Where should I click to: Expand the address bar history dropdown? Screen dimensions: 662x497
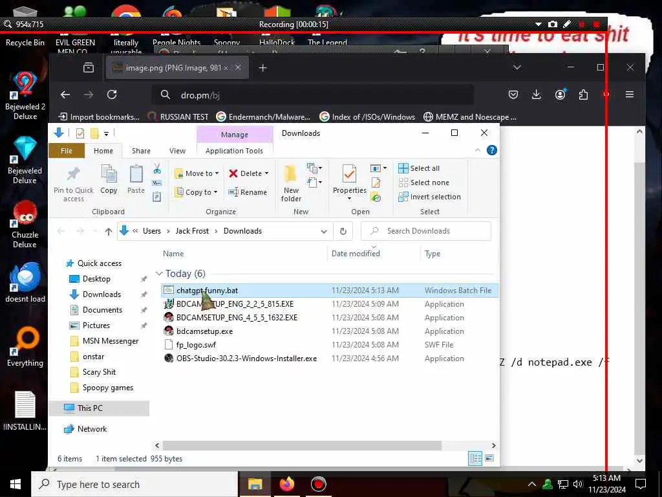click(x=324, y=231)
